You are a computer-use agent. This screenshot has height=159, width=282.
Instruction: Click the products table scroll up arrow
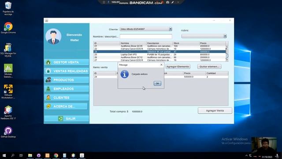coord(227,47)
